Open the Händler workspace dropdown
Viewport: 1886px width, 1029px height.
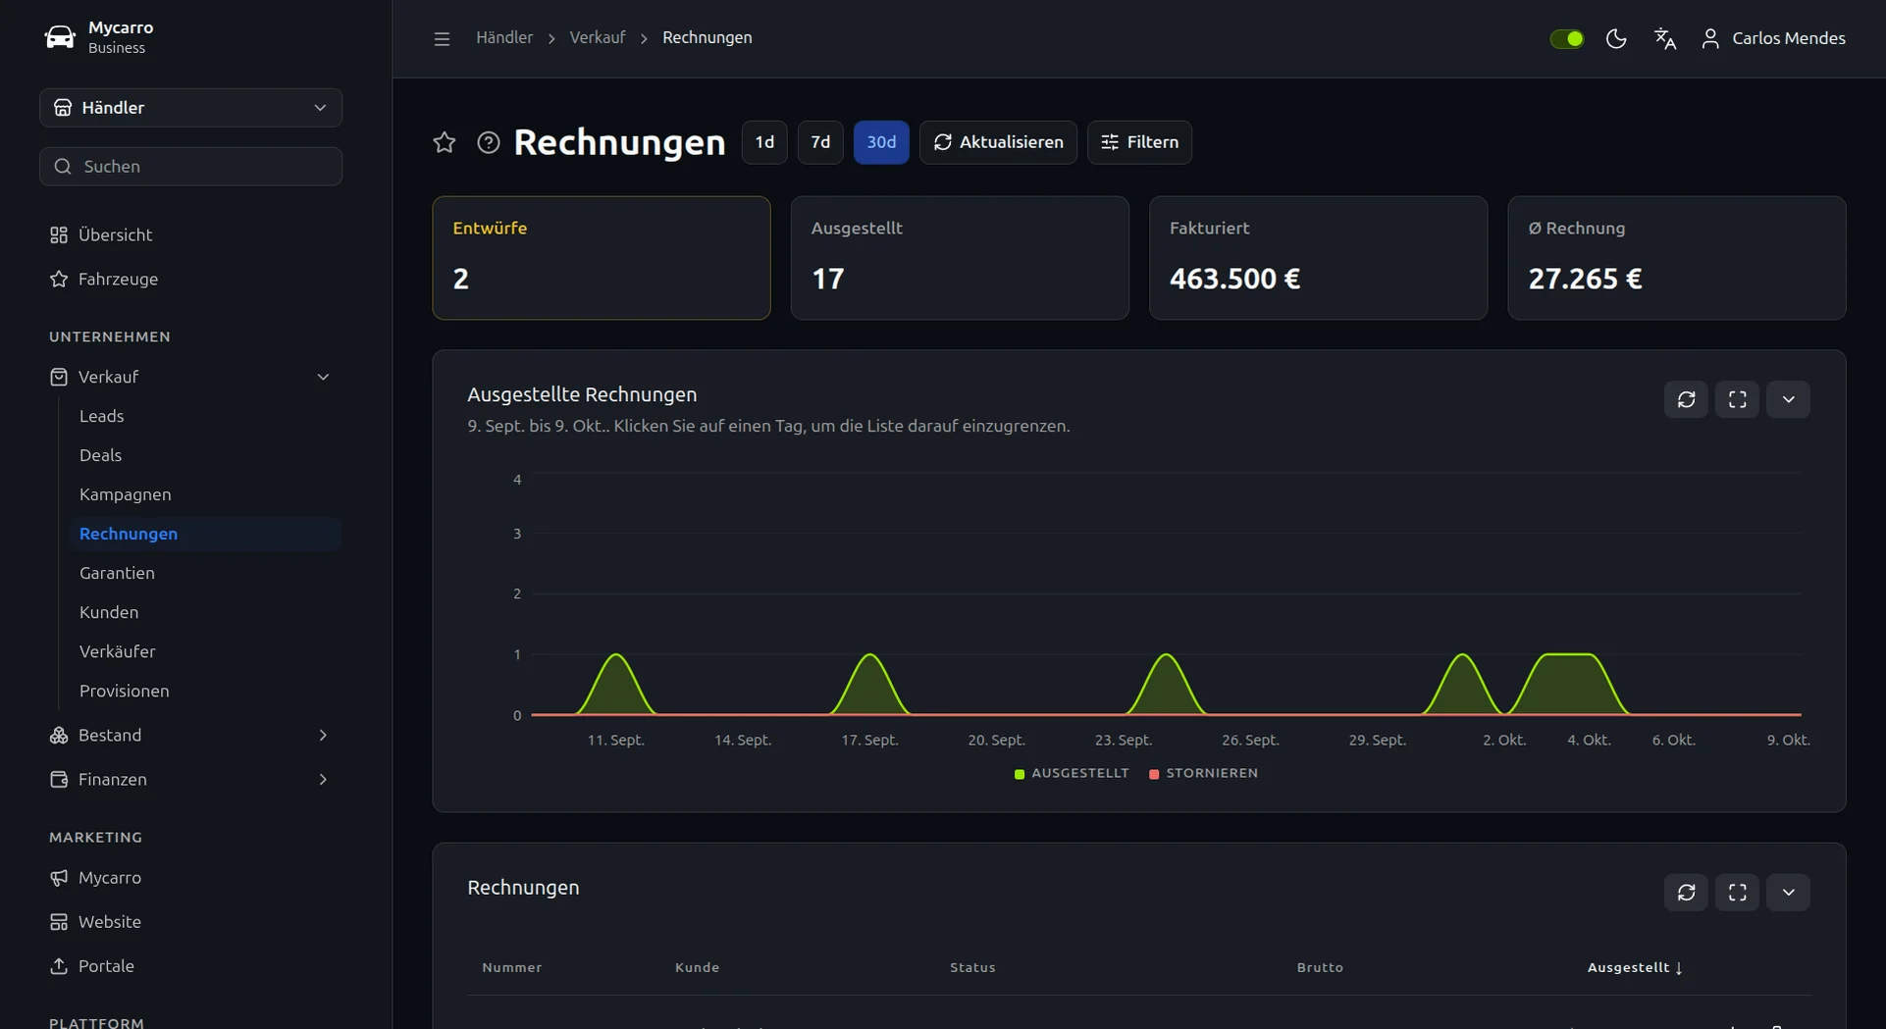[190, 107]
